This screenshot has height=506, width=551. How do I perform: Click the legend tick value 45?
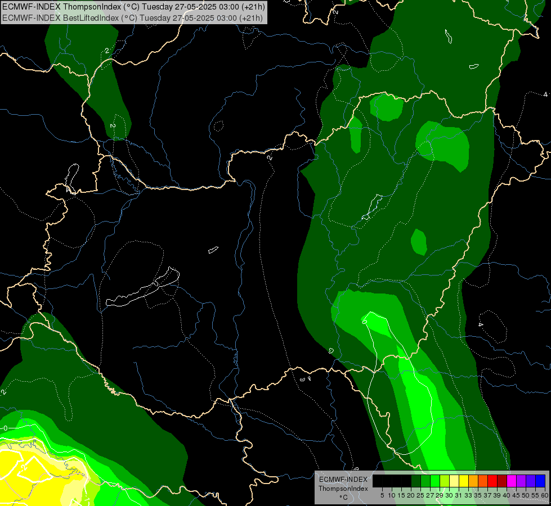click(x=516, y=495)
